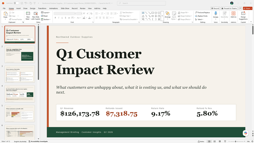This screenshot has width=254, height=143.
Task: Toggle Italic formatting
Action: [x=59, y=18]
